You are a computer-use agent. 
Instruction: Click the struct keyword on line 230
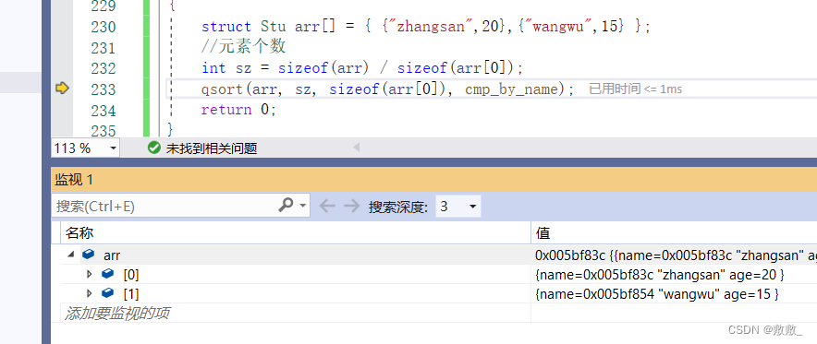(x=226, y=27)
